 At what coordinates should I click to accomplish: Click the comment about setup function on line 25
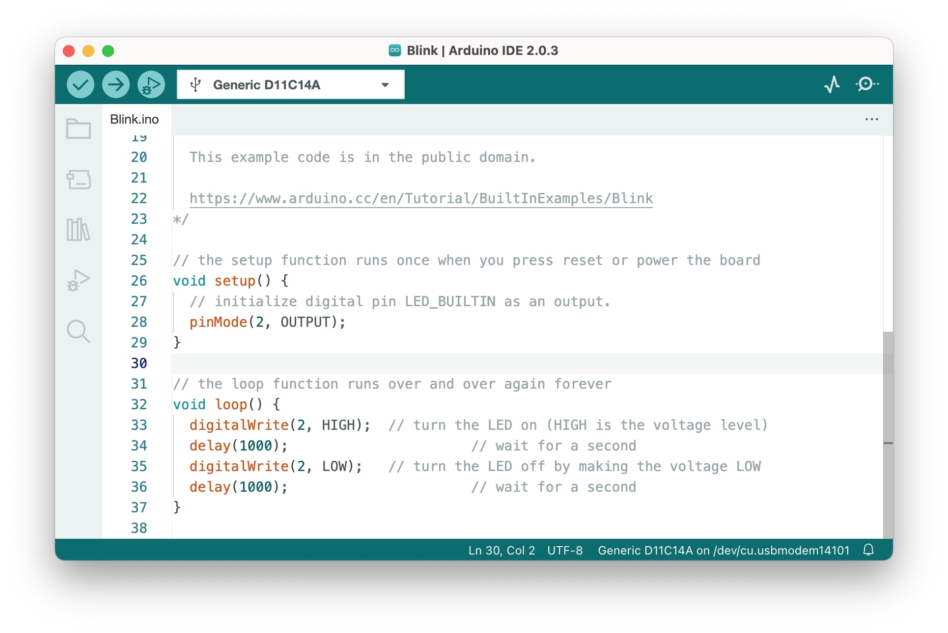click(x=467, y=260)
